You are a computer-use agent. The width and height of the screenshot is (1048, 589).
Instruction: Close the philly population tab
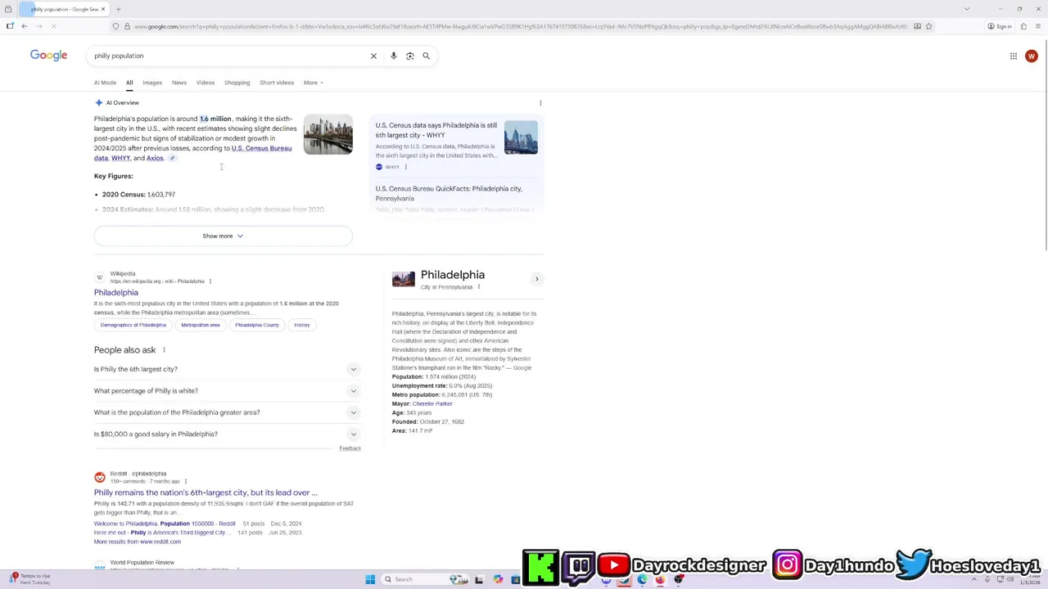click(103, 9)
